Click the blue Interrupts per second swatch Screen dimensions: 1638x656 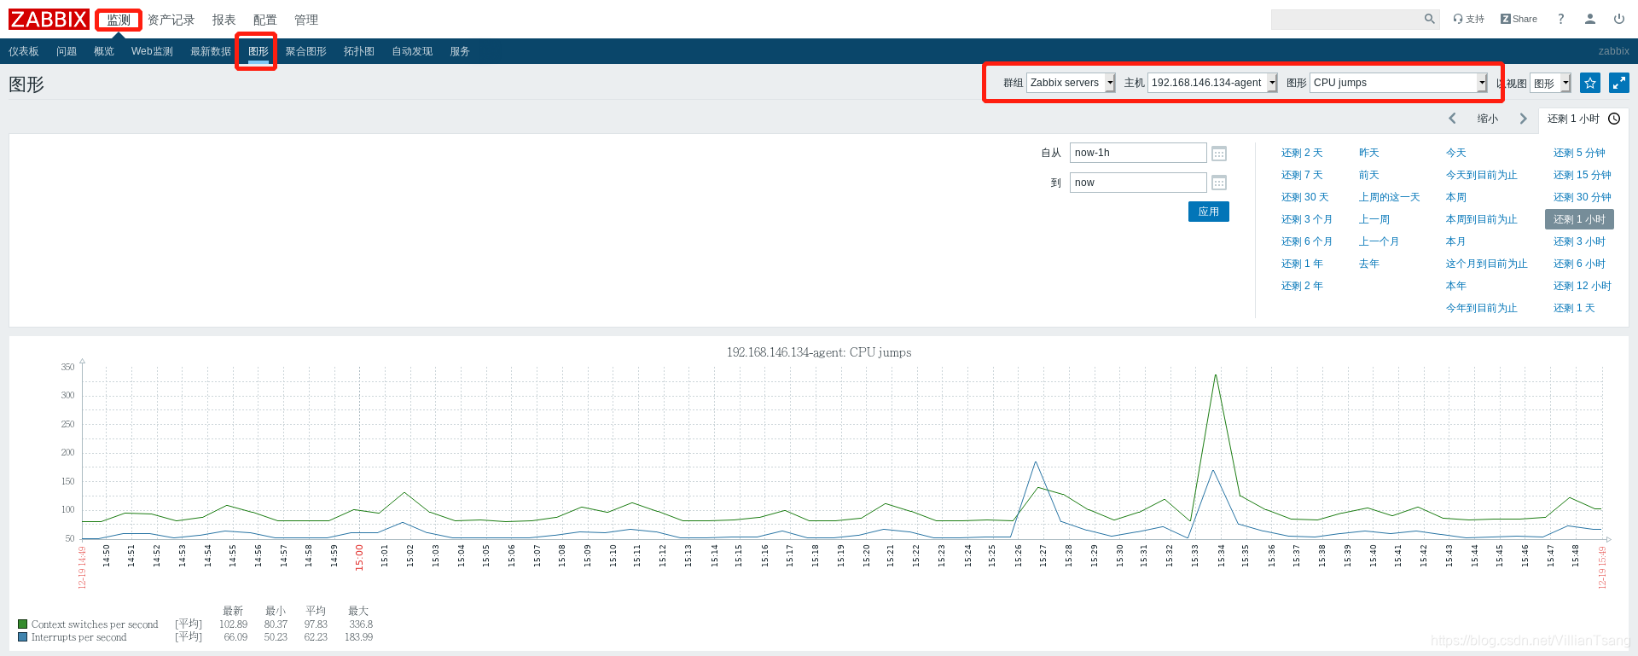[22, 636]
